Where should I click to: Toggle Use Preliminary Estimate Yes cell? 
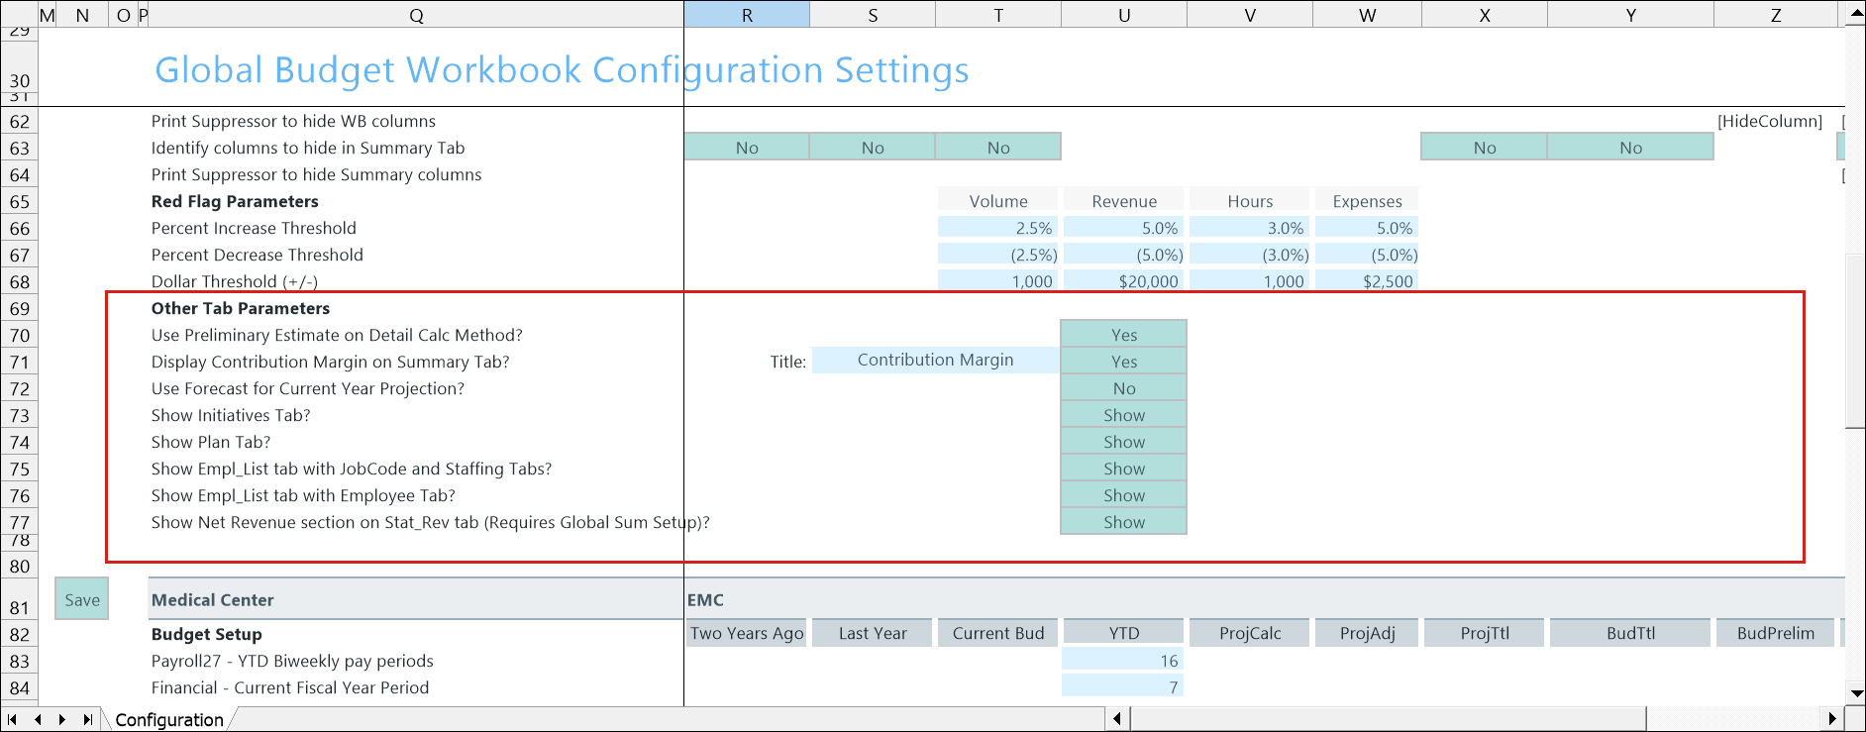(x=1123, y=335)
